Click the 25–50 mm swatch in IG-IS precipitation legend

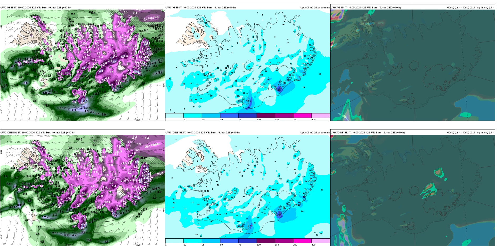[x=211, y=116]
